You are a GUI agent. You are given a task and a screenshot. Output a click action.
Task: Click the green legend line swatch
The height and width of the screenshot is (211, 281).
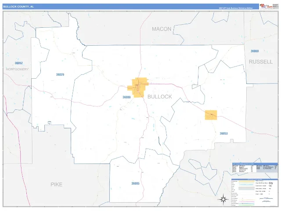click(x=247, y=205)
